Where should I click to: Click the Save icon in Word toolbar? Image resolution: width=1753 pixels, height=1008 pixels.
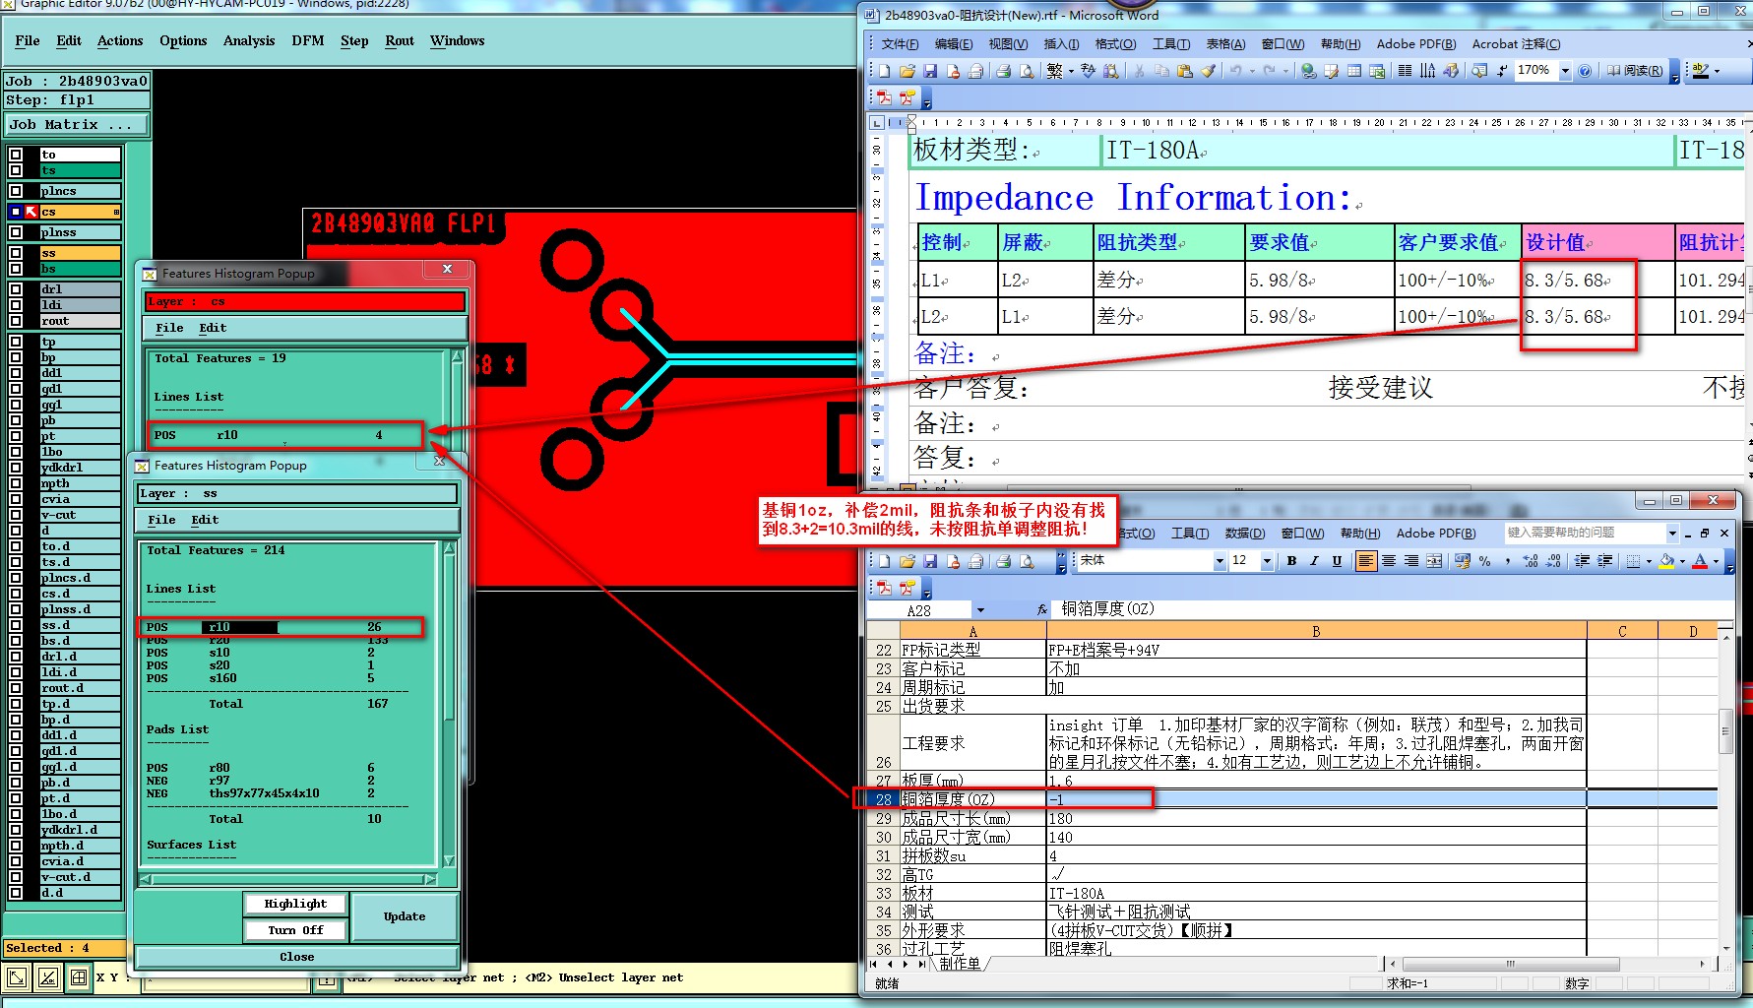pos(929,71)
